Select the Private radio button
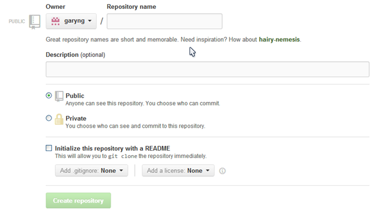 tap(49, 118)
